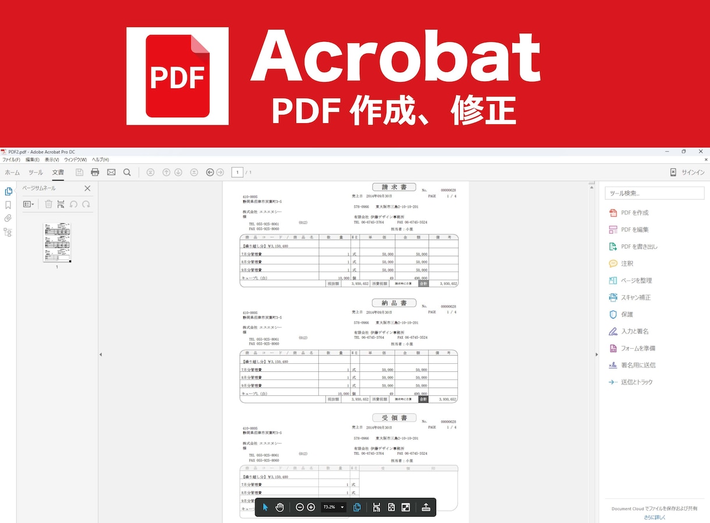This screenshot has width=710, height=523.
Task: Open the 編集(E) menu
Action: click(x=33, y=159)
